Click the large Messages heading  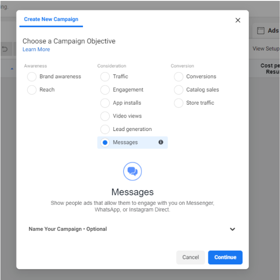132,192
